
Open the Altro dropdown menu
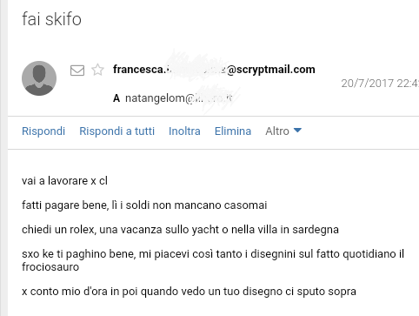pos(283,131)
